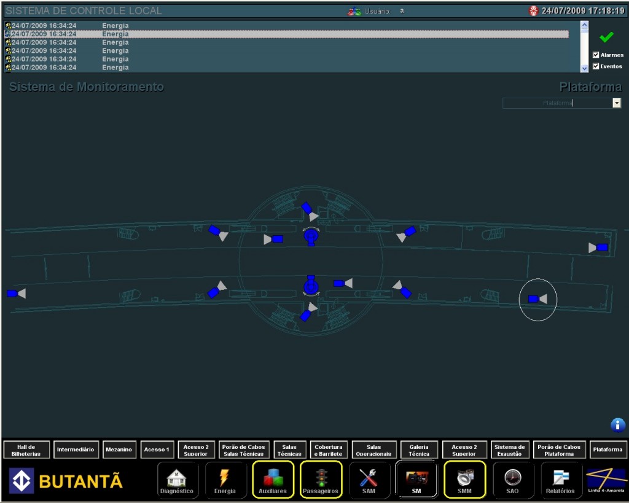
Task: Open the SAO clock module
Action: 513,480
